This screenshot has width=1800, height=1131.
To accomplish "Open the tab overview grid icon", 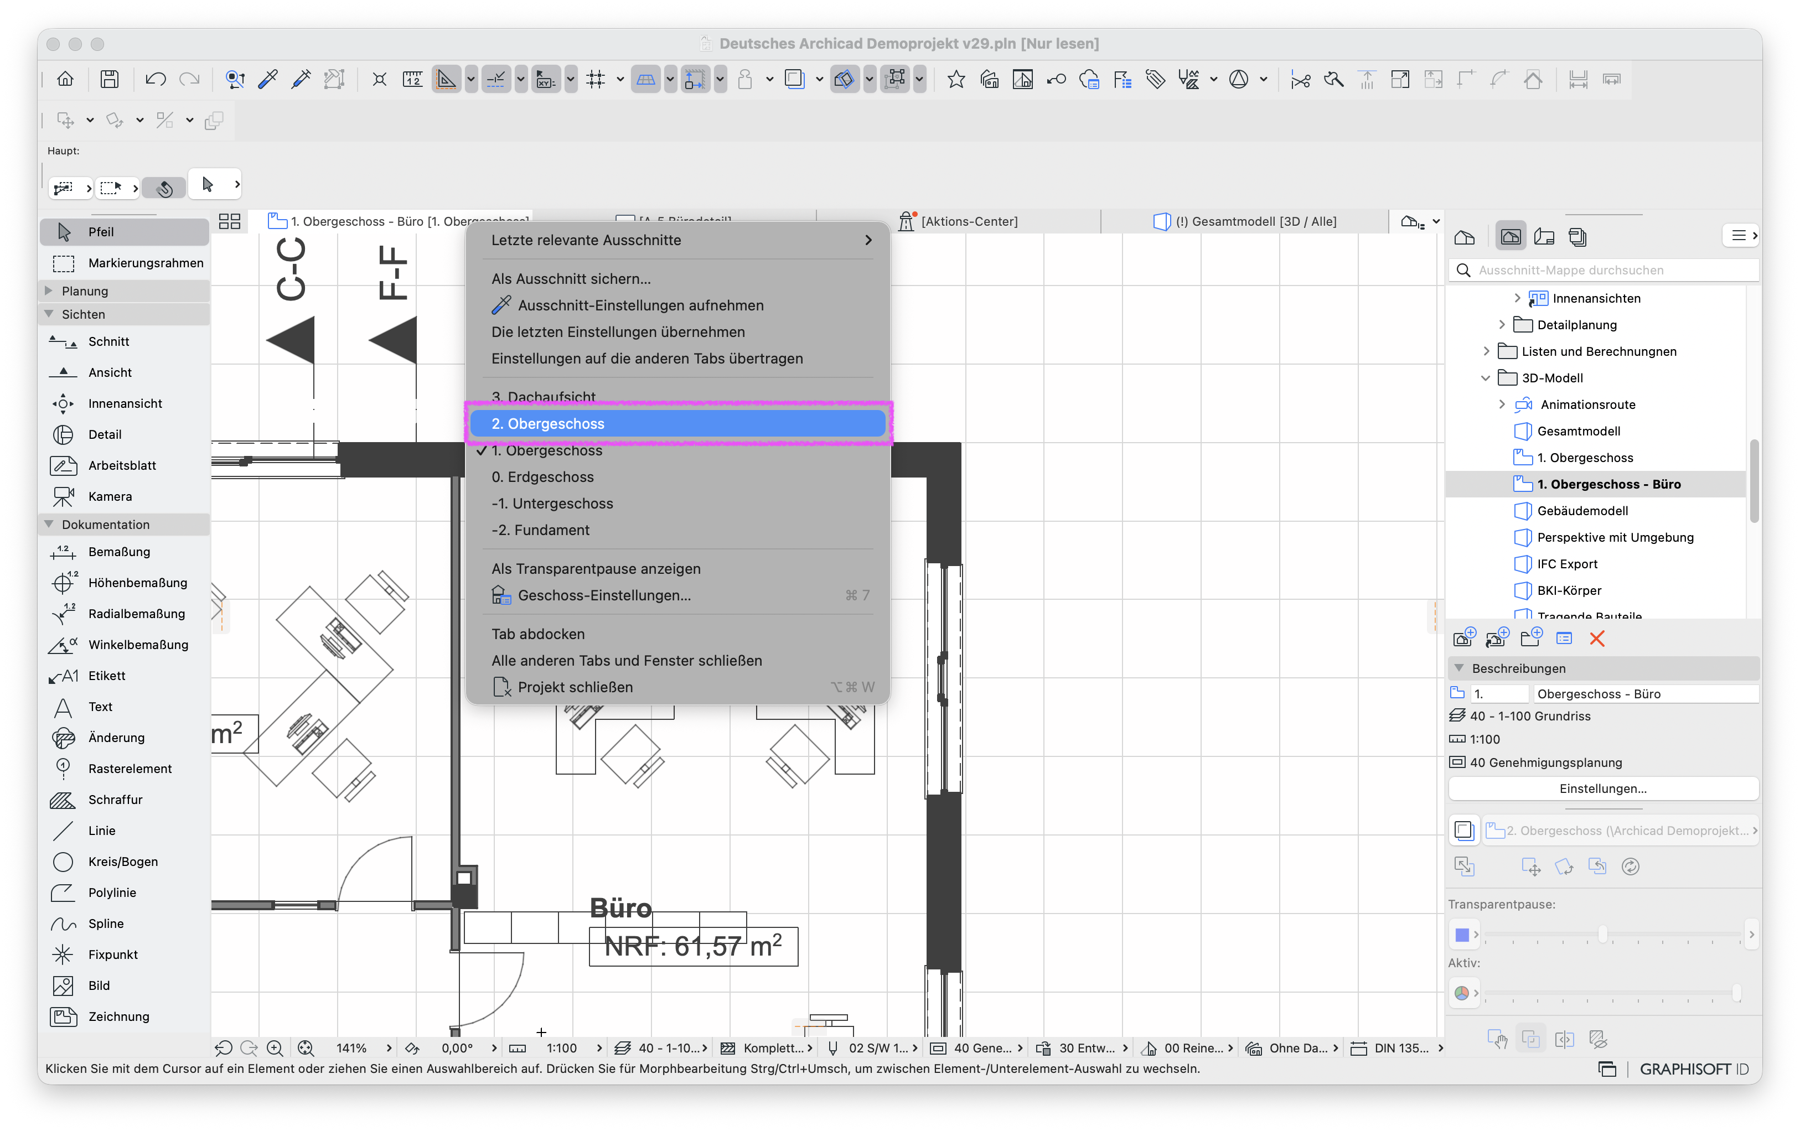I will tap(230, 221).
